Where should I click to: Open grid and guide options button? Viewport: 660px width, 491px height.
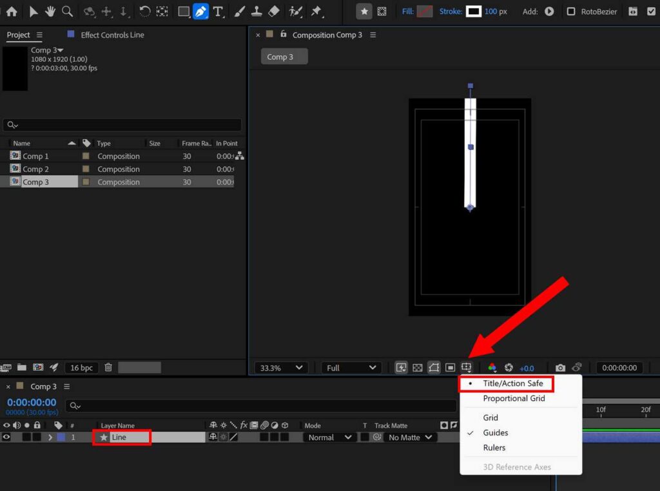tap(467, 368)
